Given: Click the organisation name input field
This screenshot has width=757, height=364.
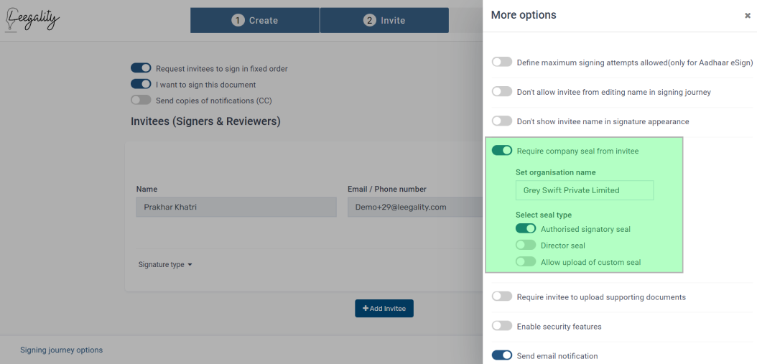Looking at the screenshot, I should click(x=585, y=190).
